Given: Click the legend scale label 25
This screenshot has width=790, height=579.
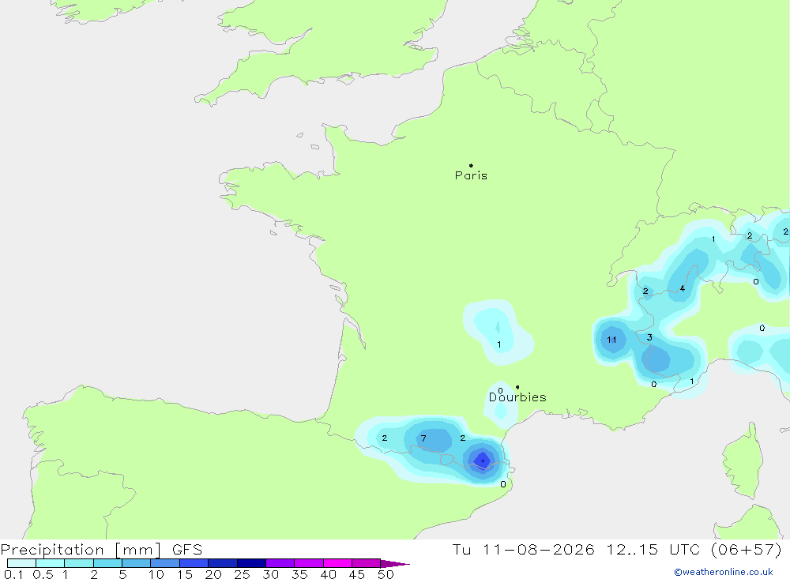Looking at the screenshot, I should 242,574.
